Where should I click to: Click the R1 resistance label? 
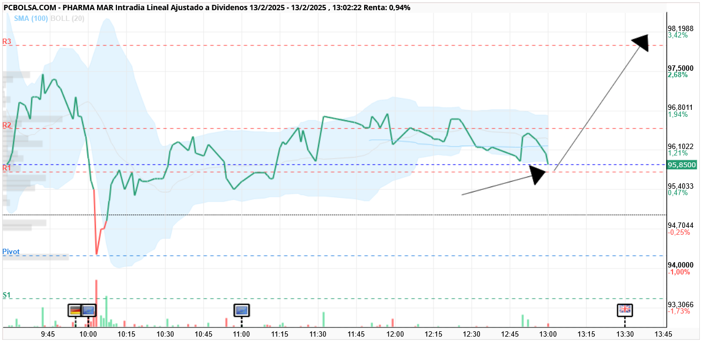(7, 168)
